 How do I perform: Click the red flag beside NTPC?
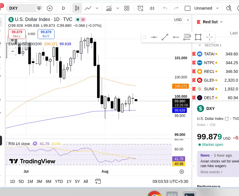point(194,62)
